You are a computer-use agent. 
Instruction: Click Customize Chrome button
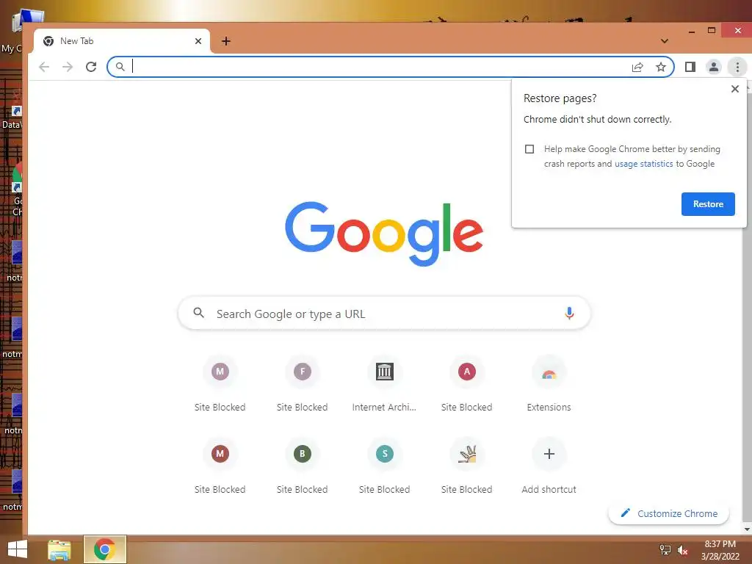(668, 513)
